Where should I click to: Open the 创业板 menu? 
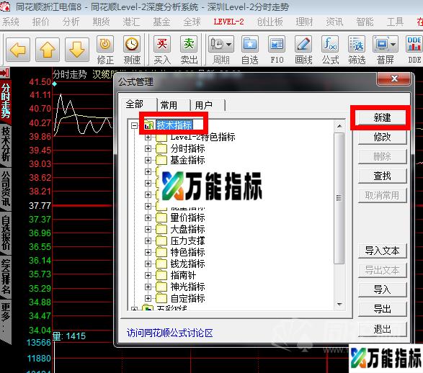tap(270, 22)
